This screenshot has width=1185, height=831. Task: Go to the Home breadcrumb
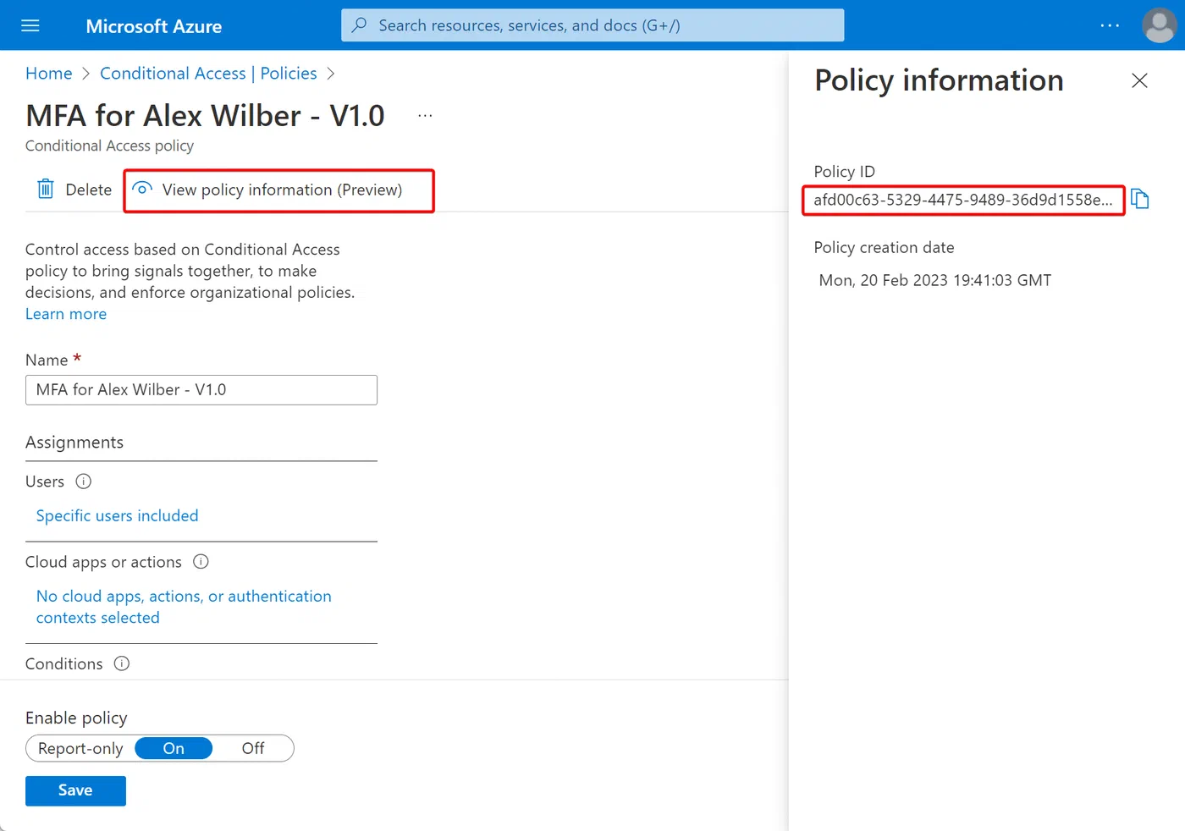(49, 74)
